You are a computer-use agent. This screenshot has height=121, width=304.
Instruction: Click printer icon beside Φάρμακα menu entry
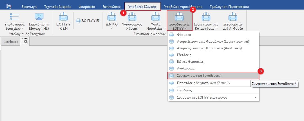(x=171, y=35)
